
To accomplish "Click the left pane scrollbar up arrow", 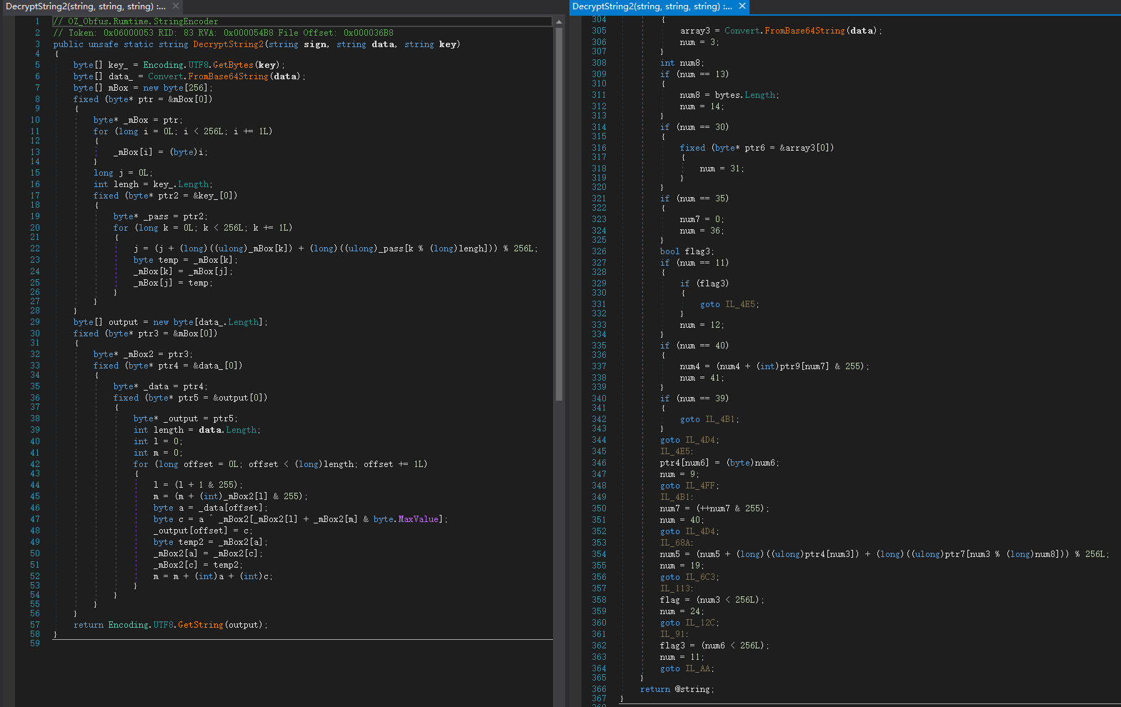I will [x=559, y=22].
